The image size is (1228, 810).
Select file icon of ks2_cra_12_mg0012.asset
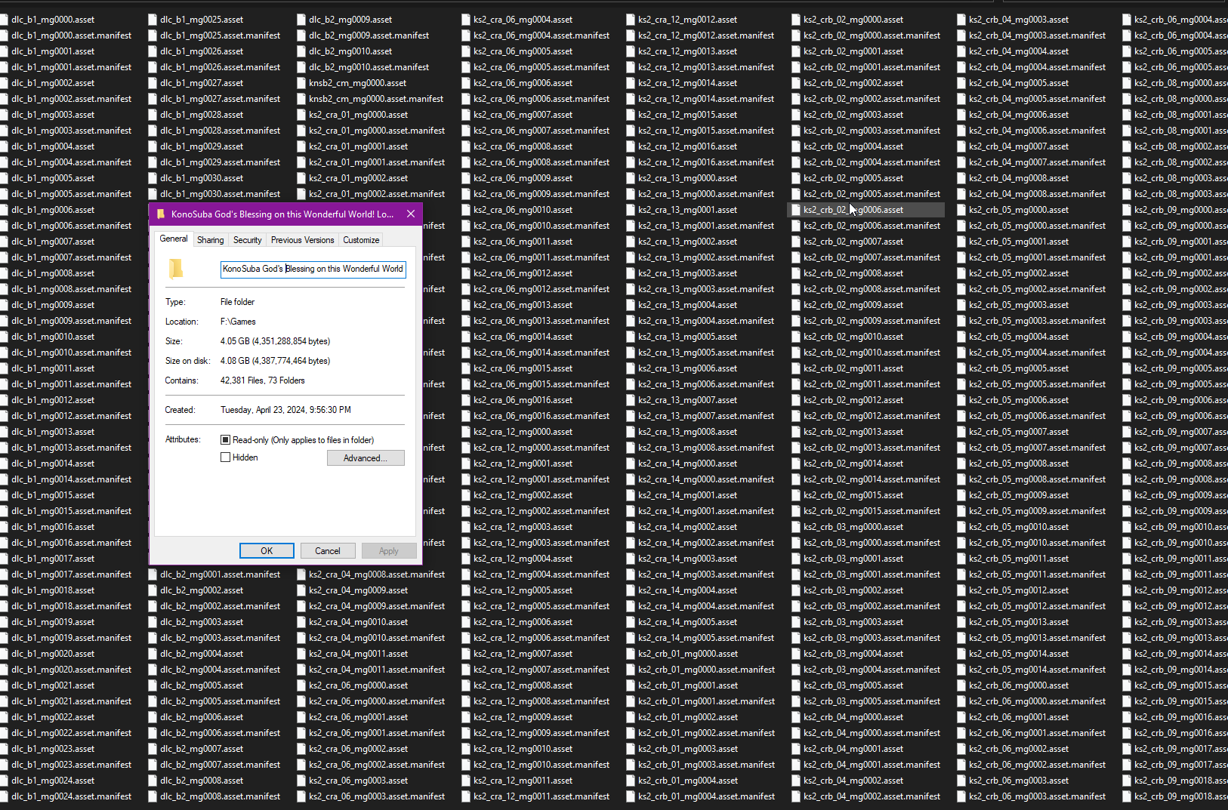[631, 20]
